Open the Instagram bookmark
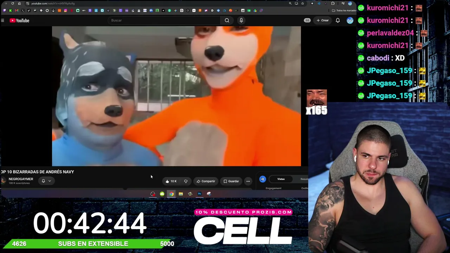The height and width of the screenshot is (253, 450). pyautogui.click(x=65, y=11)
